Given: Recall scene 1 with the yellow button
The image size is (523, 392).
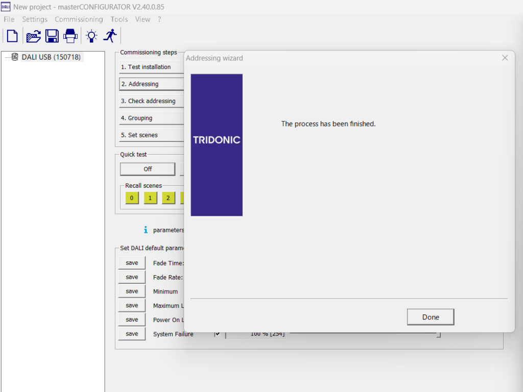Looking at the screenshot, I should 150,198.
